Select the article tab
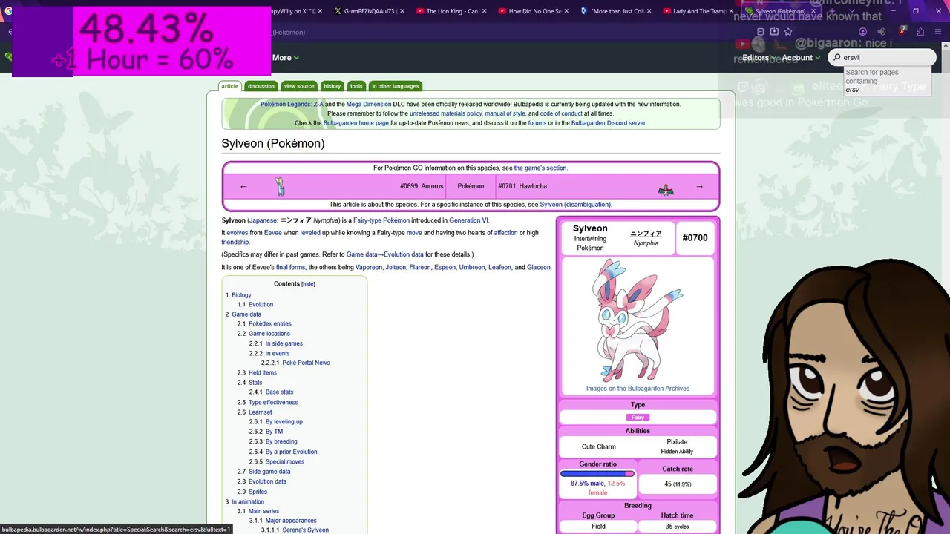 click(230, 86)
